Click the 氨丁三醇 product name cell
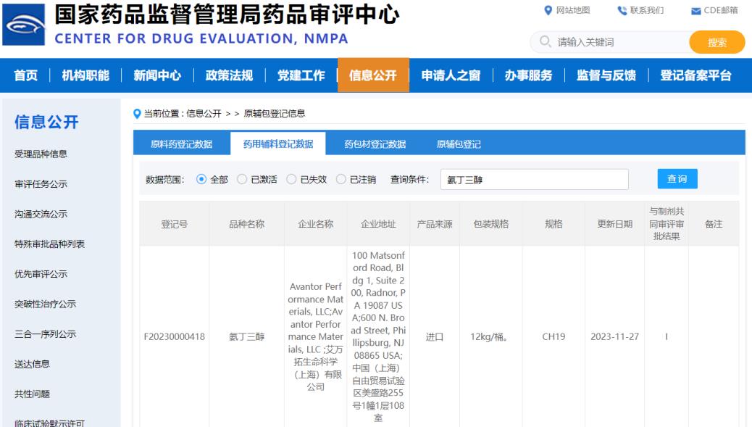Image resolution: width=752 pixels, height=427 pixels. click(x=246, y=337)
